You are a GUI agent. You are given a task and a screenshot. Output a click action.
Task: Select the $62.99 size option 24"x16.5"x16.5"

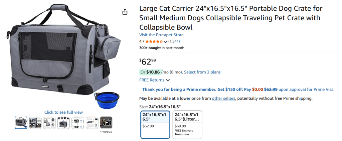[155, 124]
